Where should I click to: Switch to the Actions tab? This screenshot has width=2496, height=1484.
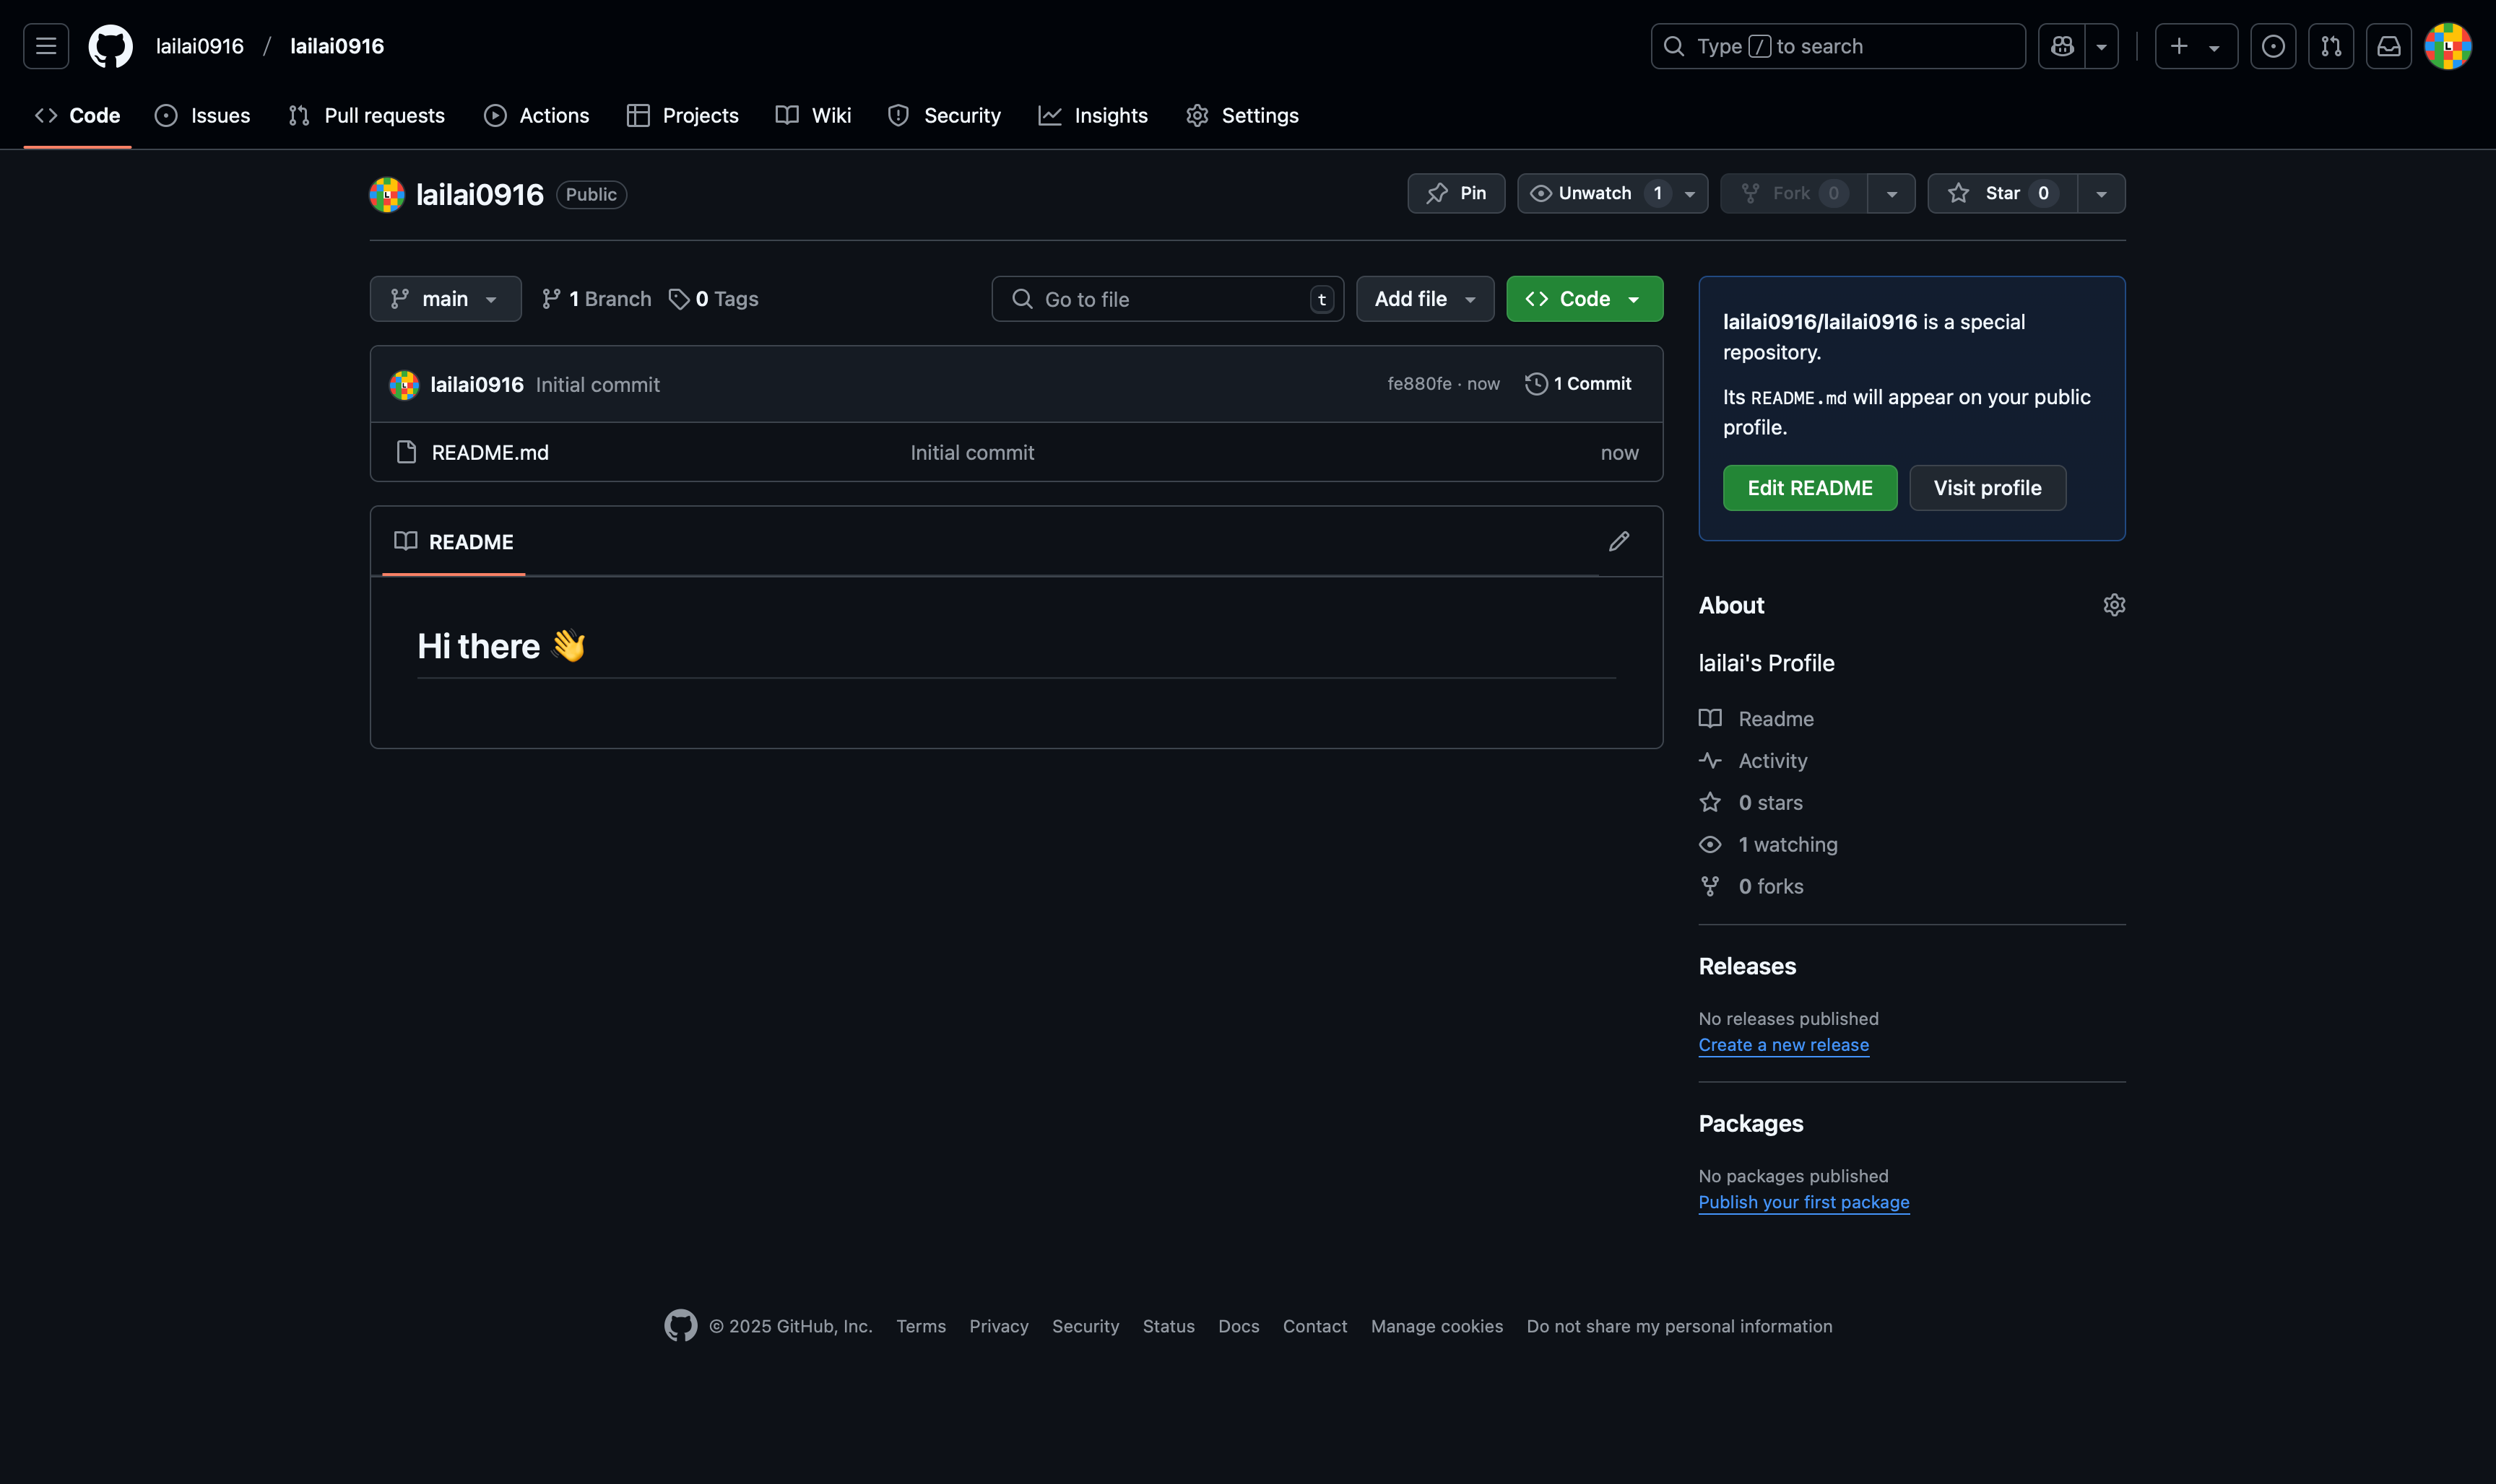[x=536, y=116]
